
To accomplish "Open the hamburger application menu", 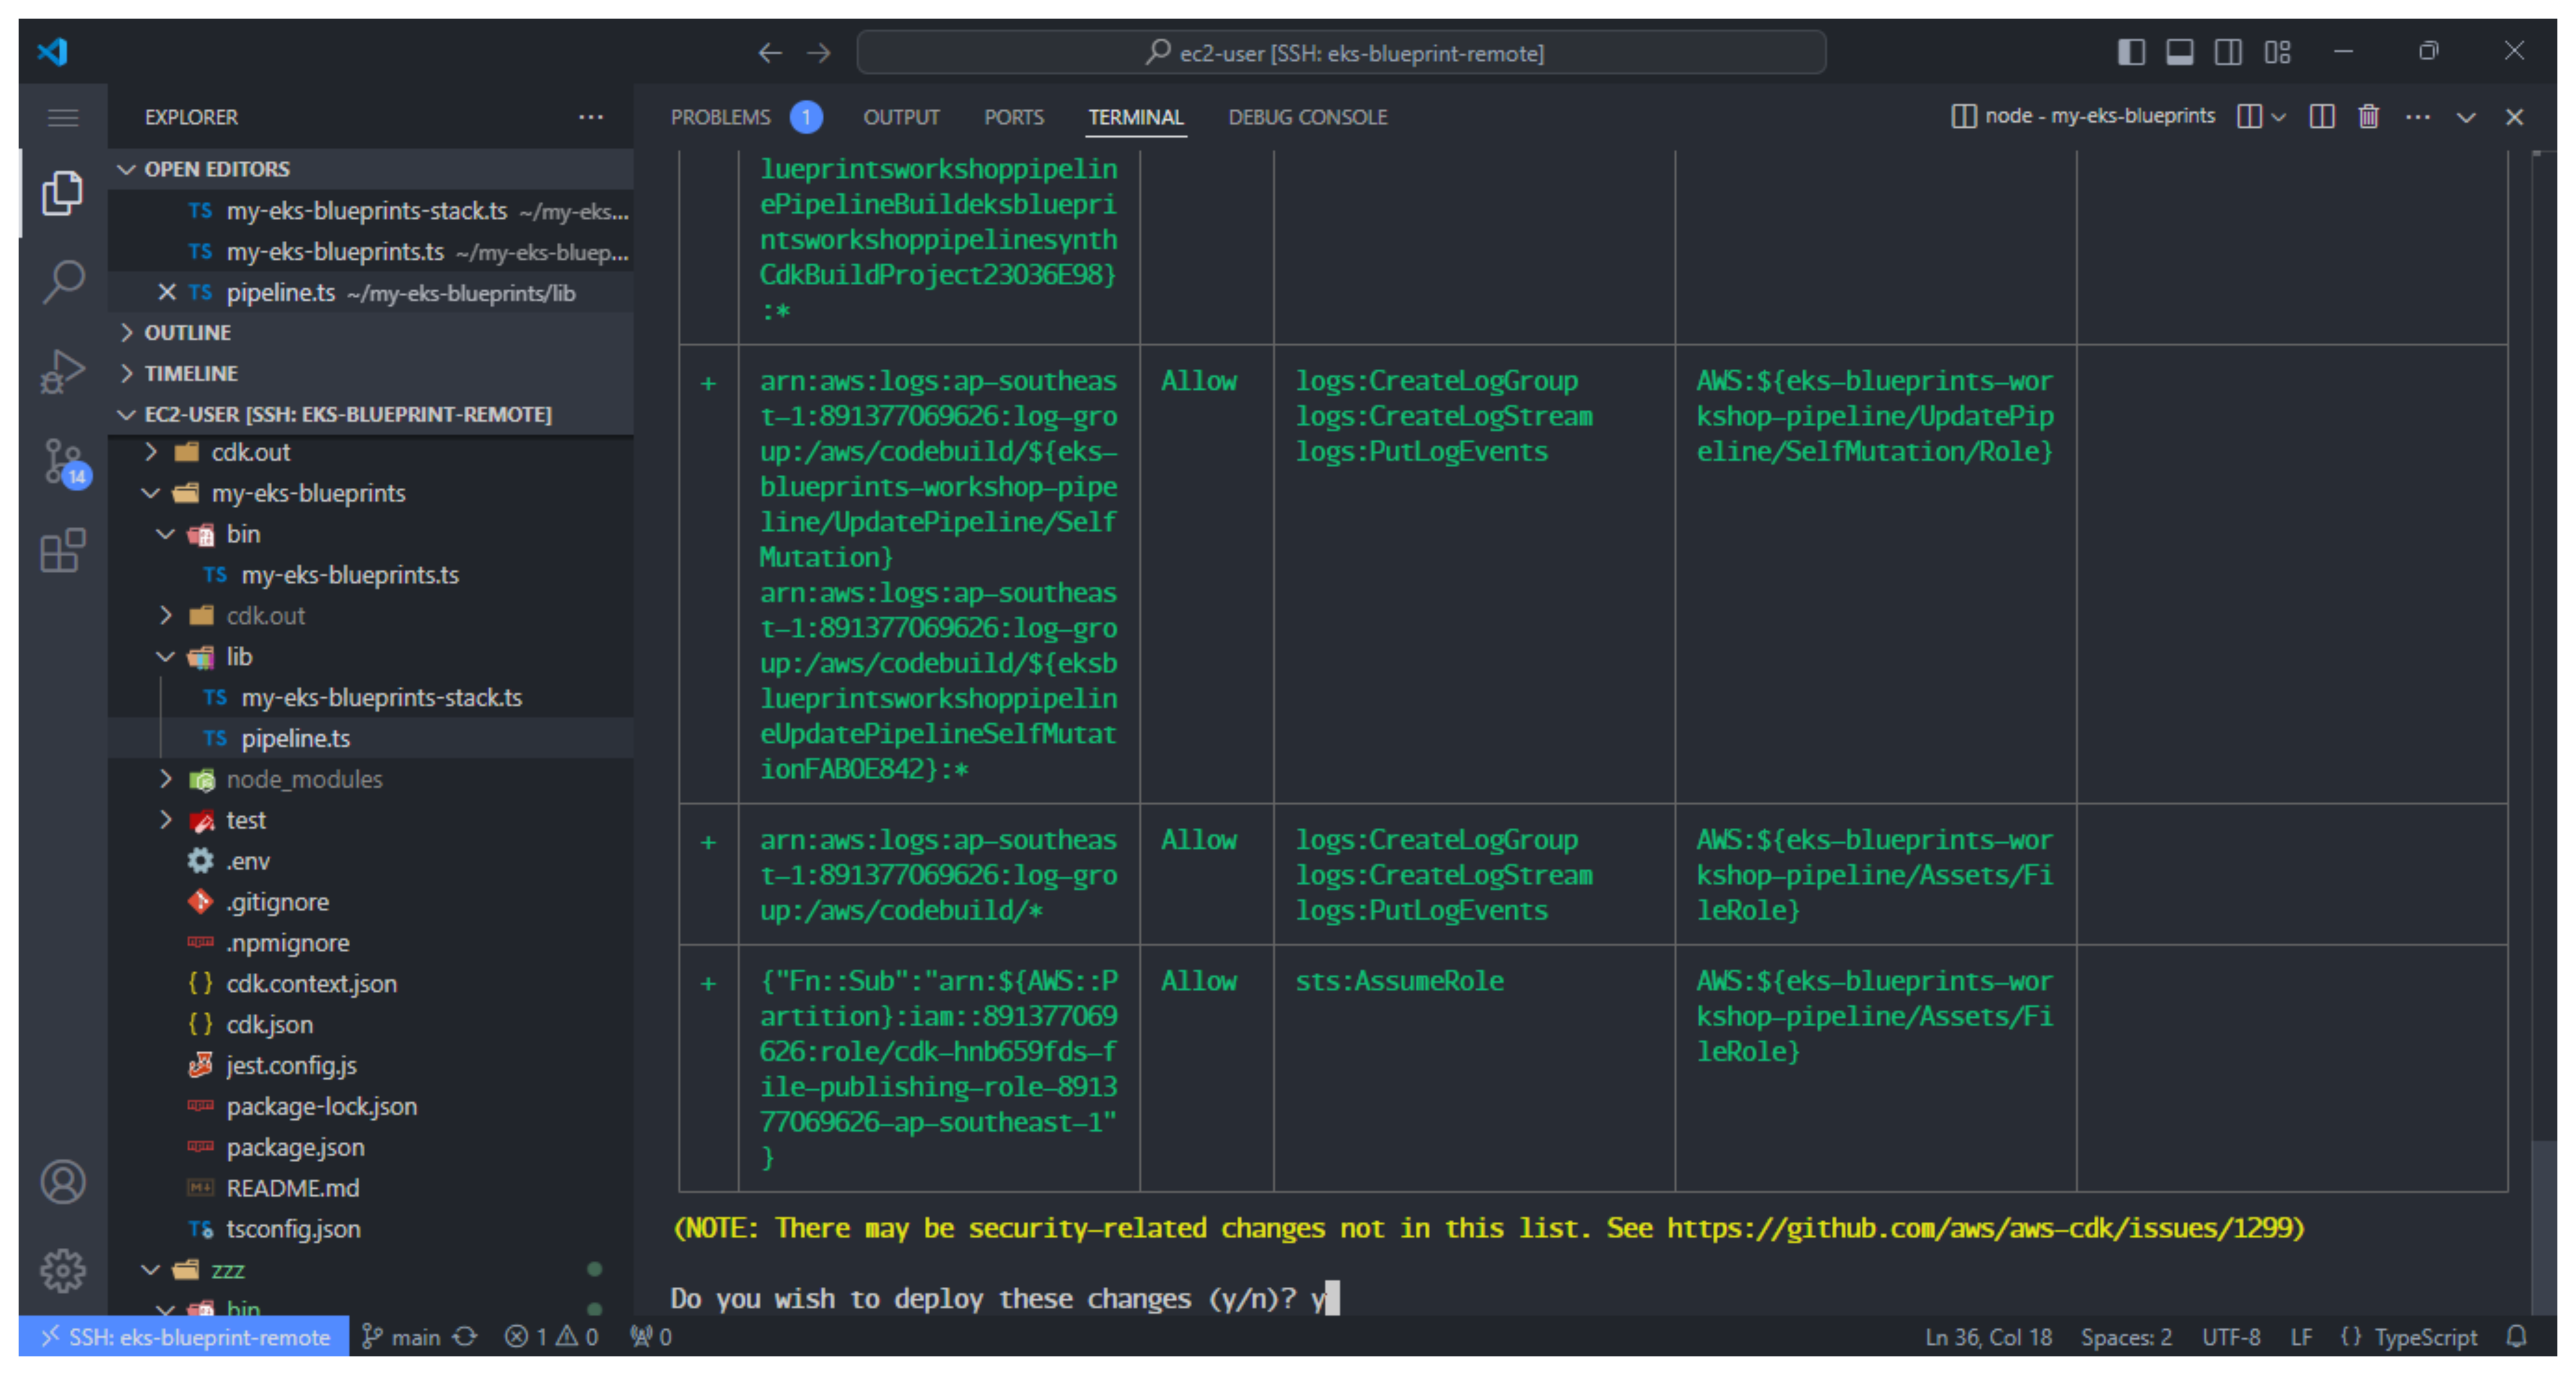I will click(63, 118).
